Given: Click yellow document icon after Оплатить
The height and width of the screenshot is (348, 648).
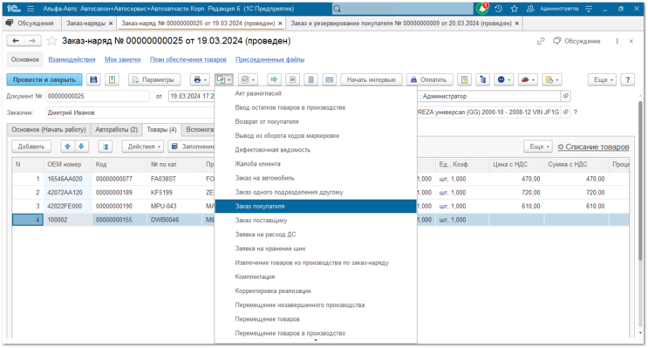Looking at the screenshot, I should pos(465,79).
